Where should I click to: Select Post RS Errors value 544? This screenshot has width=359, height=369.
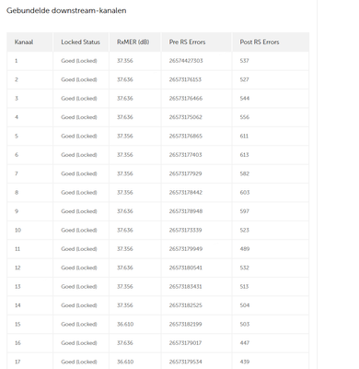[245, 99]
